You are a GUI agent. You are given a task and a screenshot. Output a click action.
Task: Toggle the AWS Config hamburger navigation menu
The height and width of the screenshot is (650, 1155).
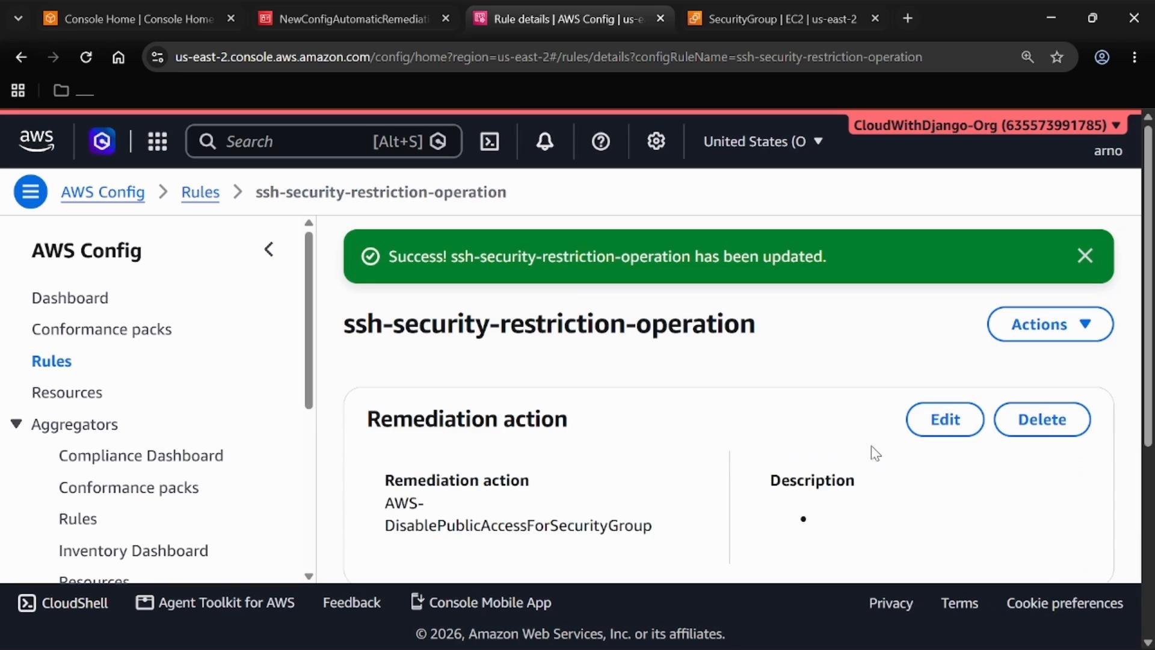coord(31,192)
